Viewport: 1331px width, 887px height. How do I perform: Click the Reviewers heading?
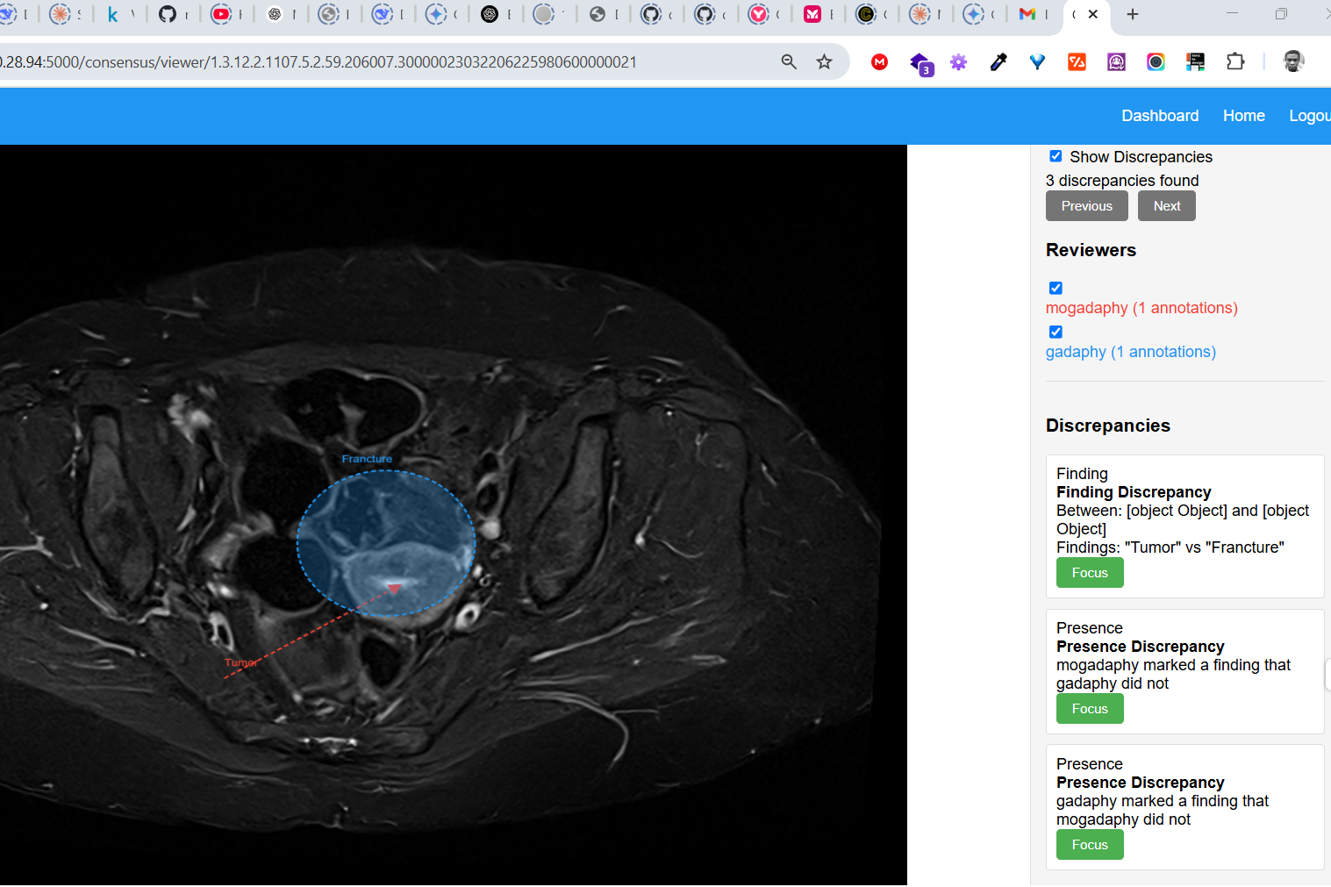[1091, 250]
